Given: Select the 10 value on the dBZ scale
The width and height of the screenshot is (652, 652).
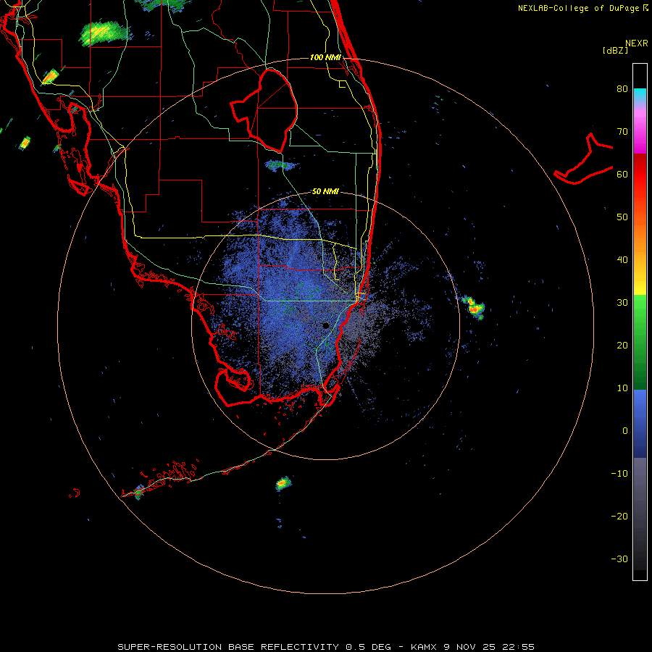Looking at the screenshot, I should pyautogui.click(x=622, y=388).
